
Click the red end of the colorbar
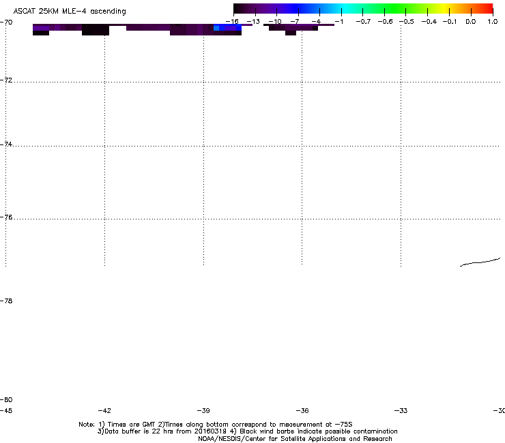point(488,8)
